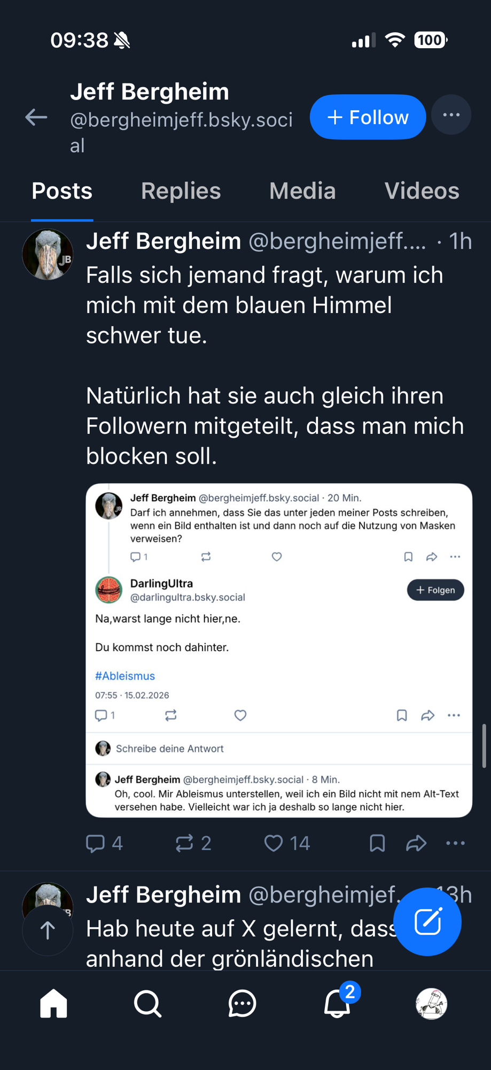Screen dimensions: 491x1070
Task: Open my profile avatar in bottom bar
Action: [x=431, y=1003]
